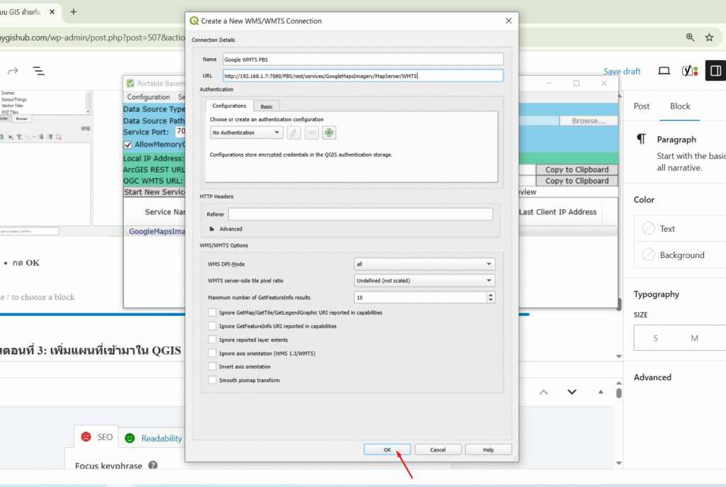Select the Yoast SEO tab
This screenshot has height=487, width=726.
(x=96, y=437)
